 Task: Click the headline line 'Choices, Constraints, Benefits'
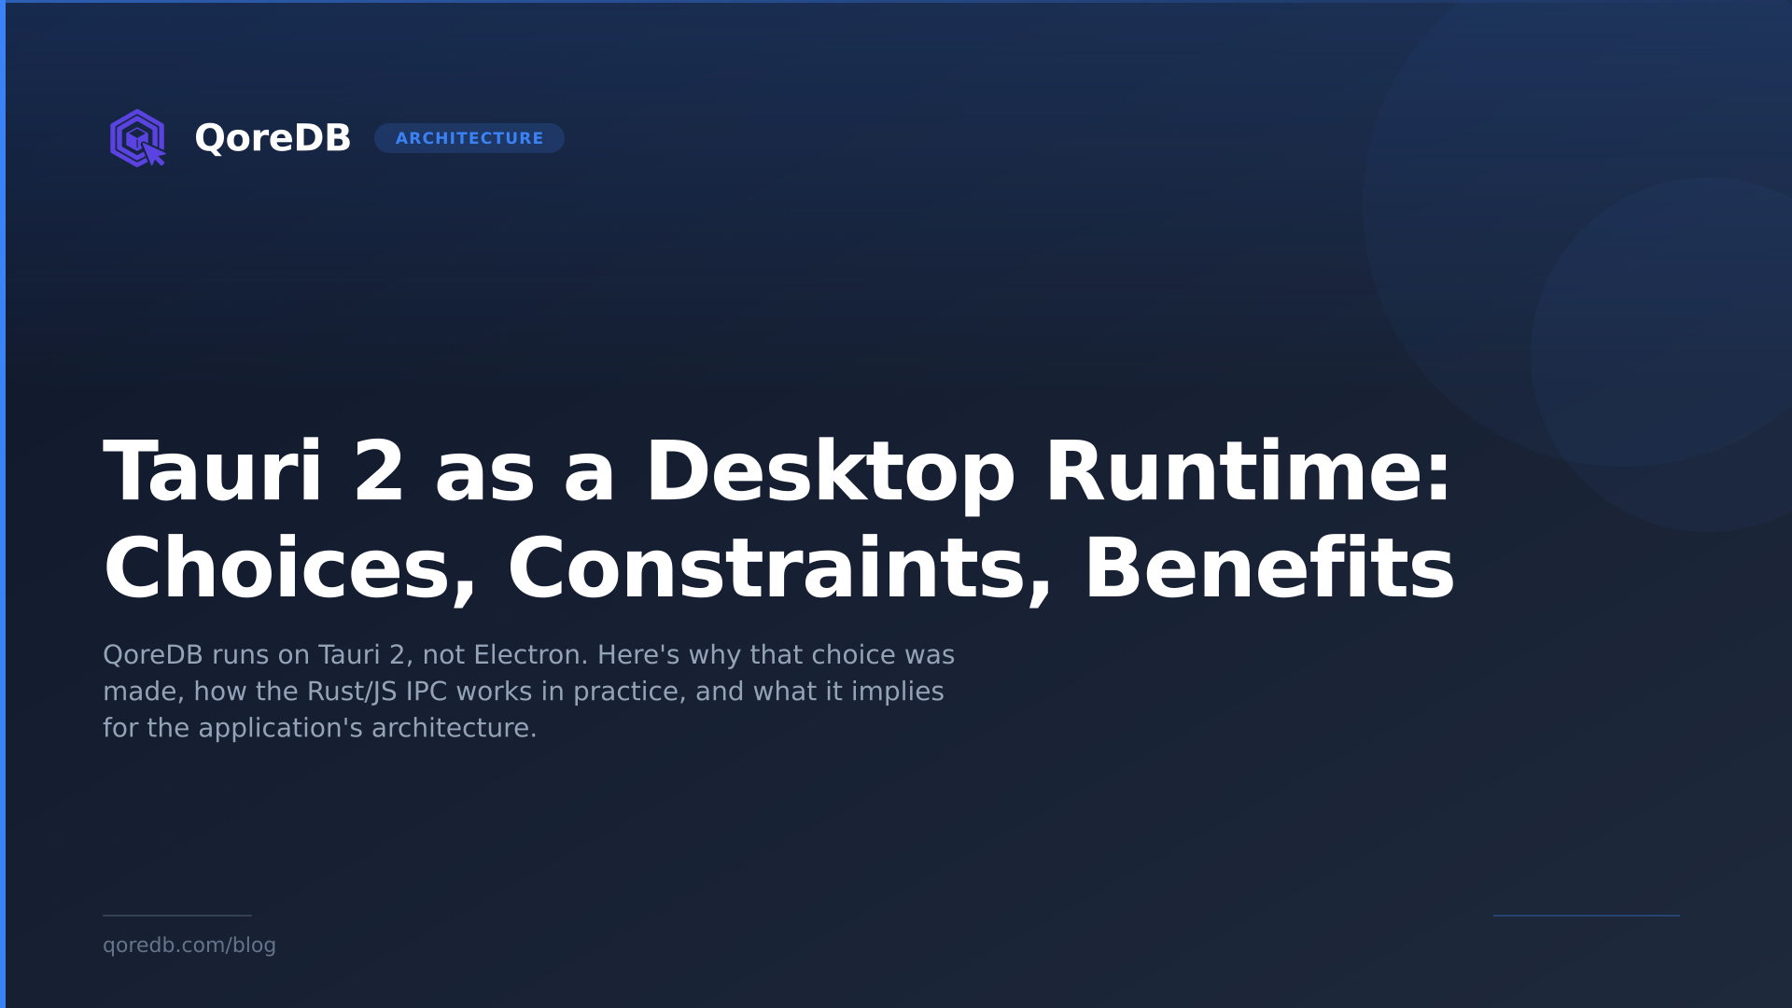(779, 569)
